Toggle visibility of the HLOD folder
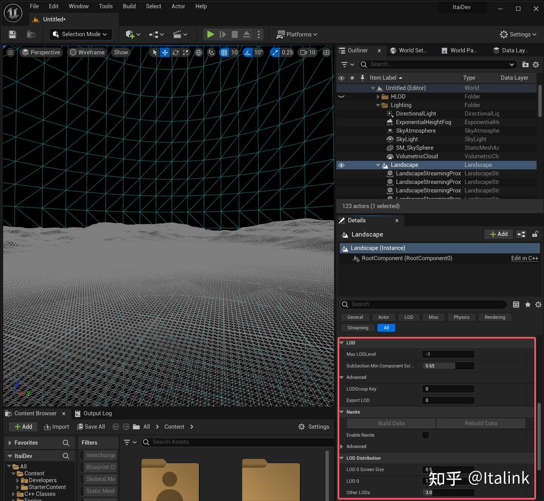The image size is (544, 501). tap(342, 97)
